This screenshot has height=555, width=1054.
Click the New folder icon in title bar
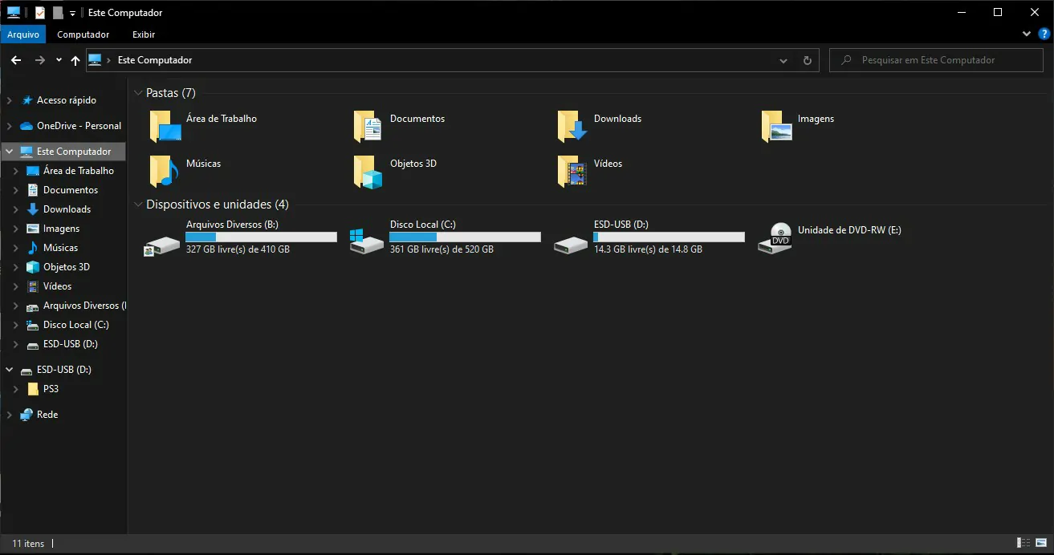[x=57, y=13]
